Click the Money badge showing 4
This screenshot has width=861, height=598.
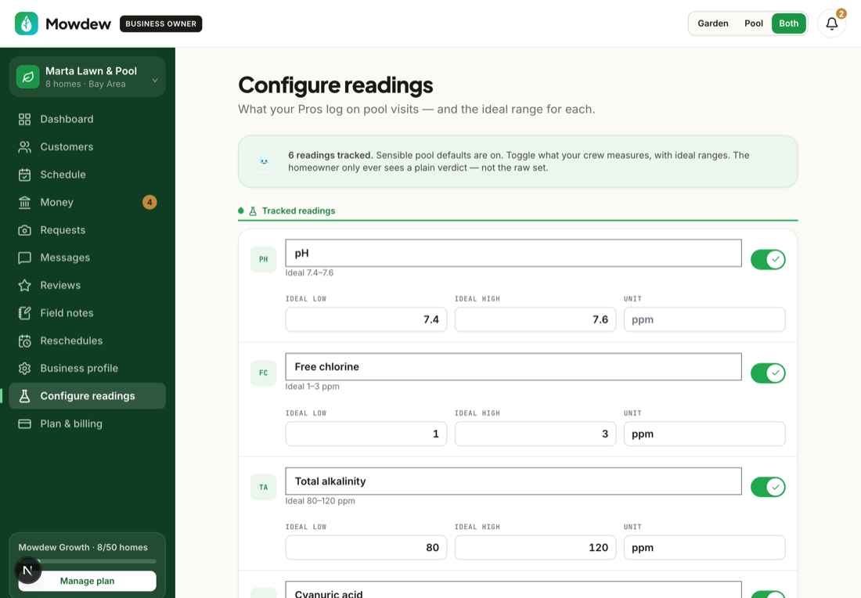tap(150, 202)
